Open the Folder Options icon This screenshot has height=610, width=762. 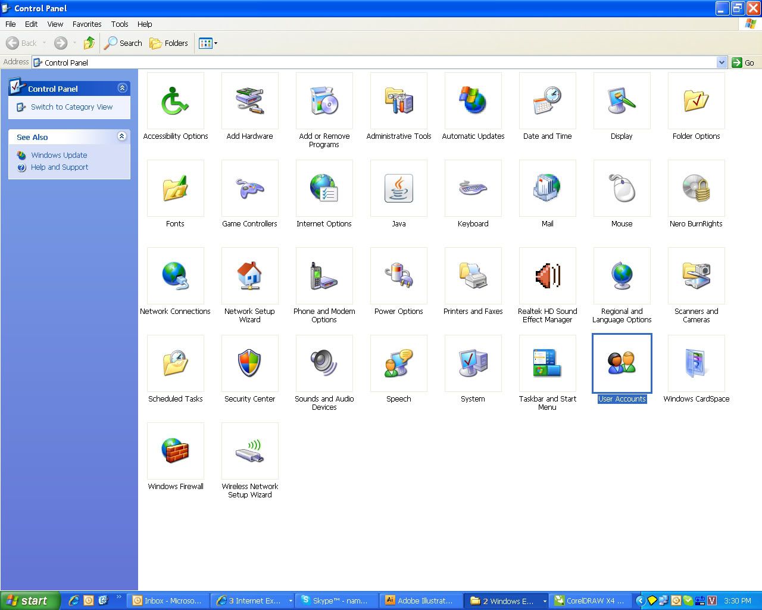[x=697, y=101]
